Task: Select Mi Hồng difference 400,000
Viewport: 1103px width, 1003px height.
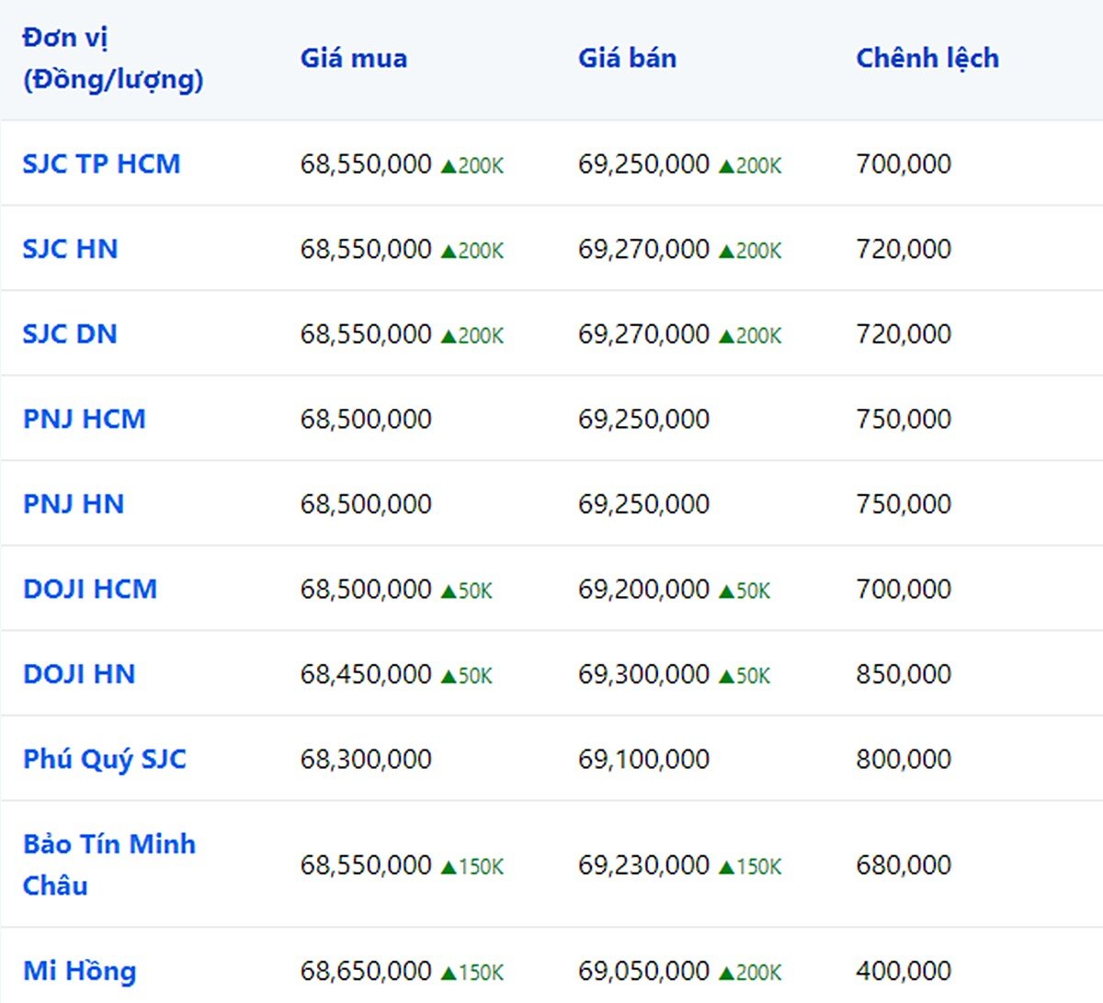Action: tap(904, 971)
